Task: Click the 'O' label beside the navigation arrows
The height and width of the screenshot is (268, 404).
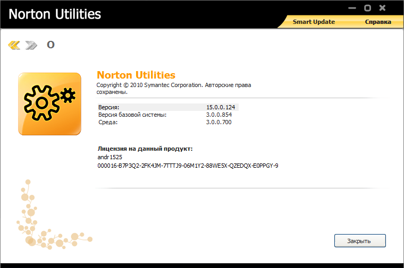Action: point(50,45)
